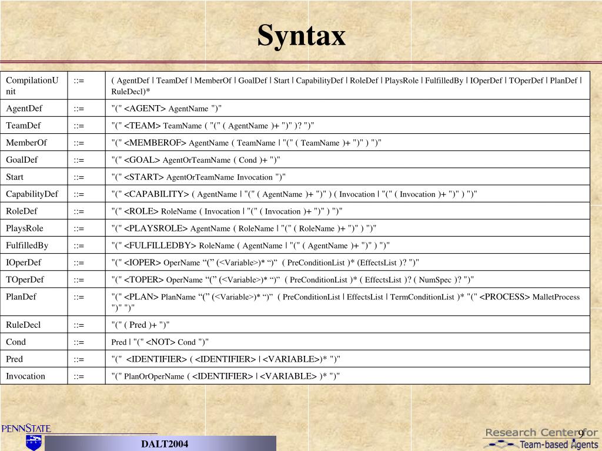Click the <PLAYSROLE> AgentName definition
This screenshot has width=602, height=451.
(x=244, y=228)
